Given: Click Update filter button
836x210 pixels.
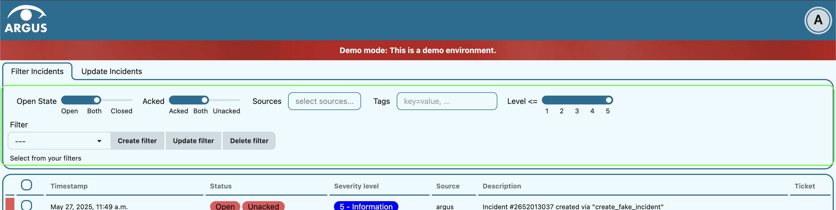Looking at the screenshot, I should click(194, 141).
